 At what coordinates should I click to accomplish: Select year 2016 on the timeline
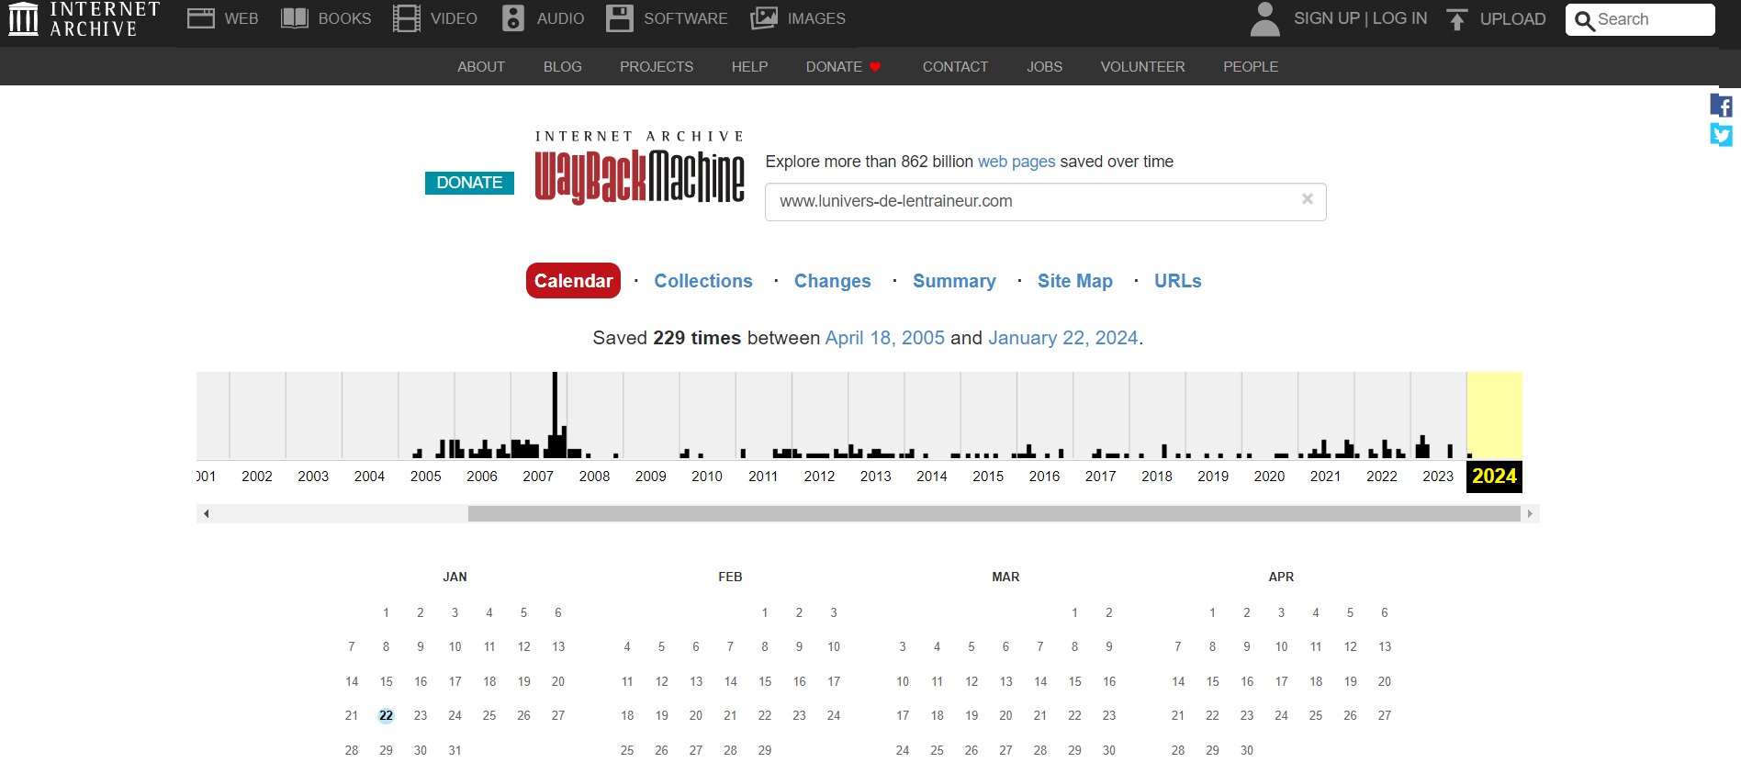point(1044,477)
